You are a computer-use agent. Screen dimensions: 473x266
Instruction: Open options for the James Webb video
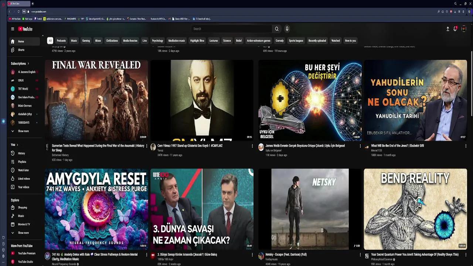360,146
